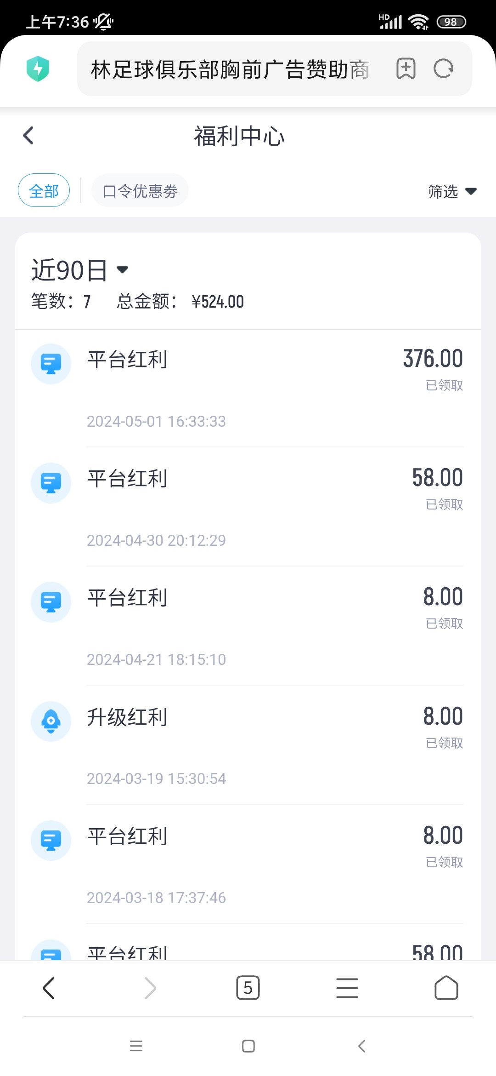Viewport: 496px width, 1076px height.
Task: Tap the monitor icon of the 376.00 红利 entry
Action: point(51,364)
